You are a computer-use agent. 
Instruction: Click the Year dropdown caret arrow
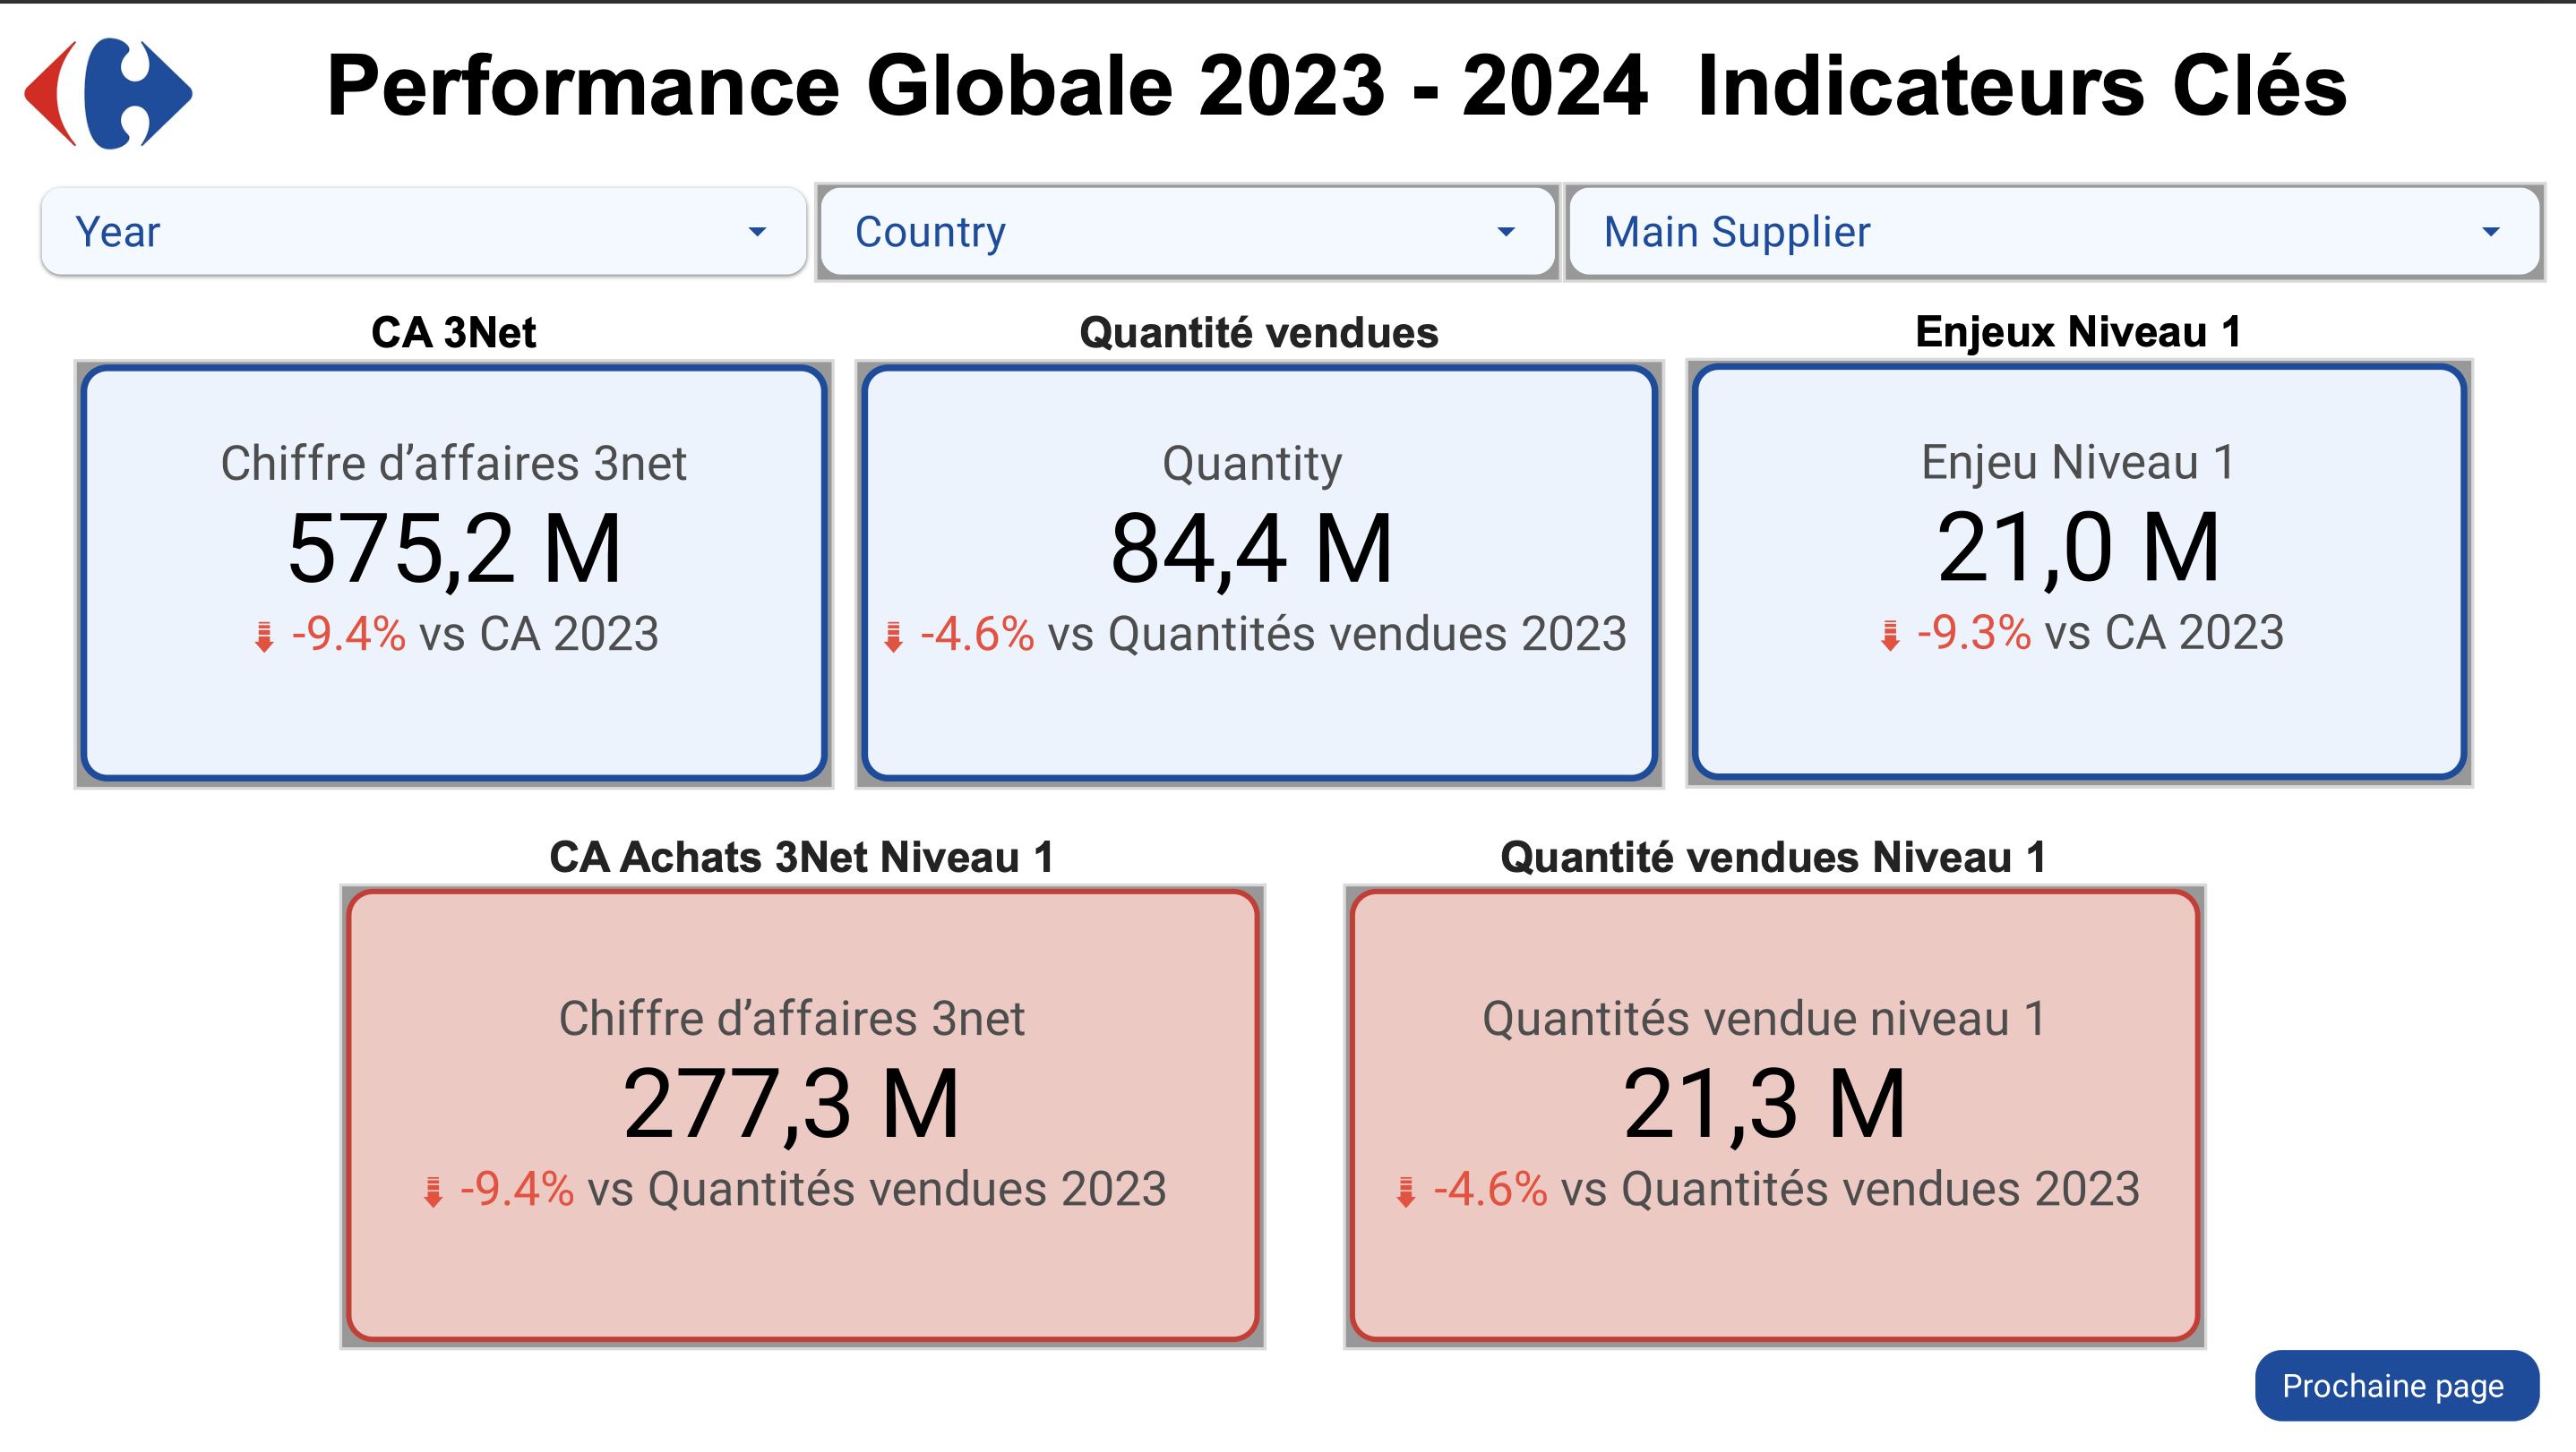coord(757,232)
